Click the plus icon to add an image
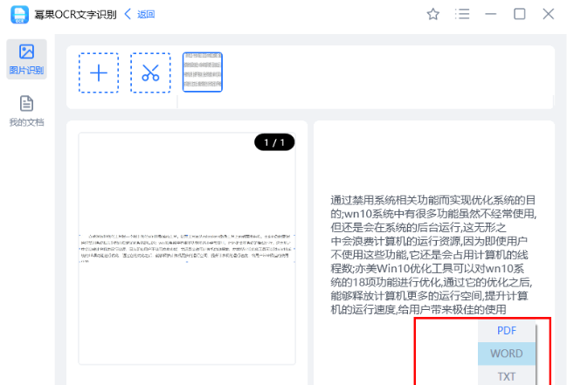The image size is (567, 385). [99, 72]
